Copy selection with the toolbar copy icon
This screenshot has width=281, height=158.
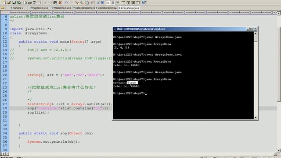coord(50,3)
